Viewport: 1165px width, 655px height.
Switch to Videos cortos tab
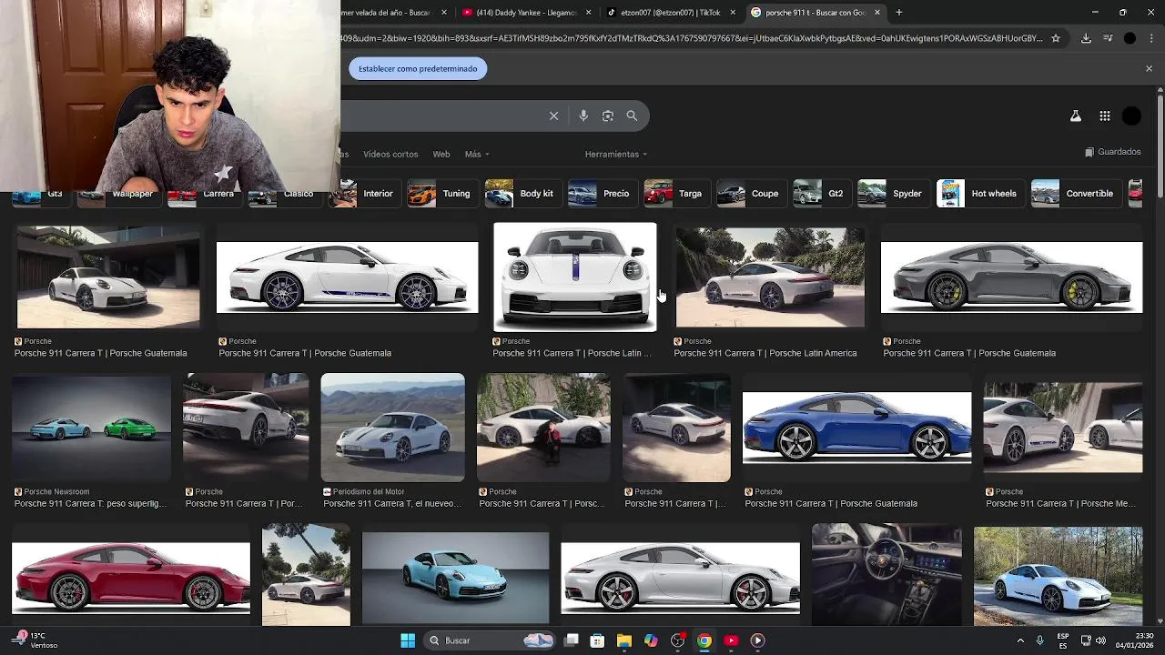390,154
